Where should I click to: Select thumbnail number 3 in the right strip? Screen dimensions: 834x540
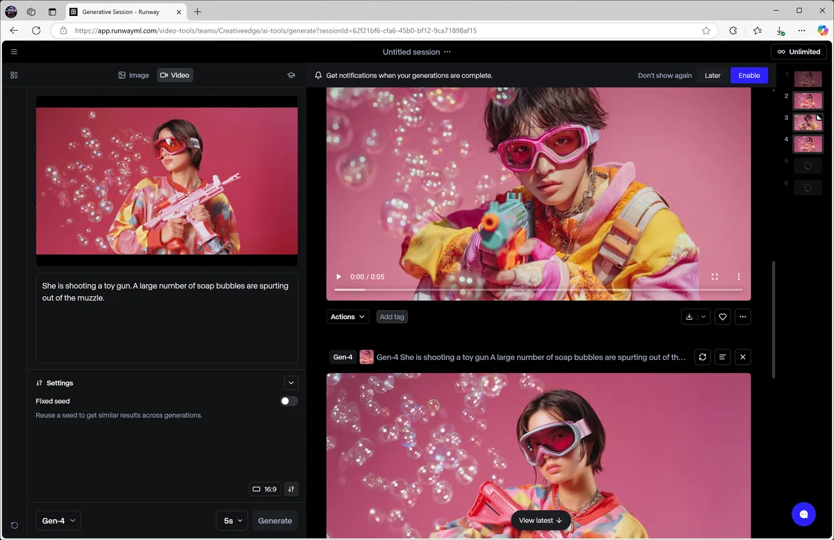(x=808, y=122)
